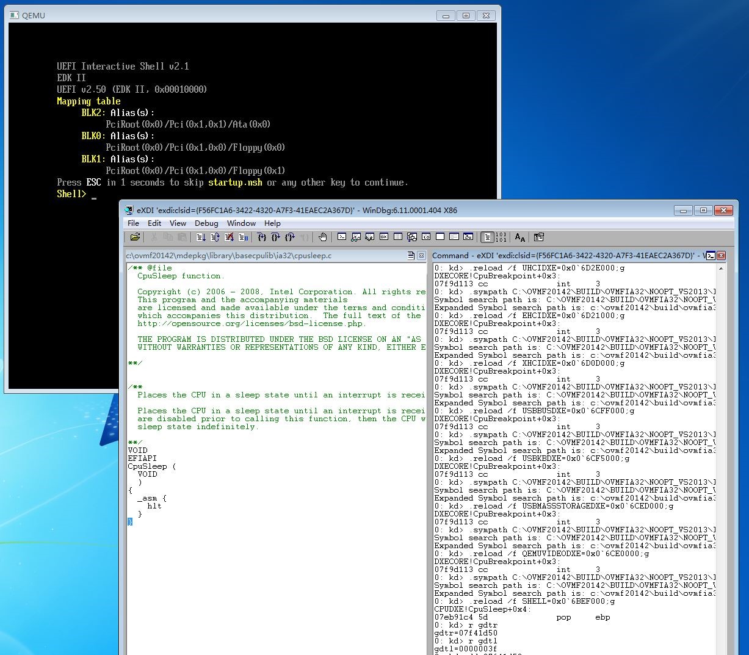The image size is (749, 655).
Task: Click the Step Over toolbar icon
Action: click(x=275, y=237)
